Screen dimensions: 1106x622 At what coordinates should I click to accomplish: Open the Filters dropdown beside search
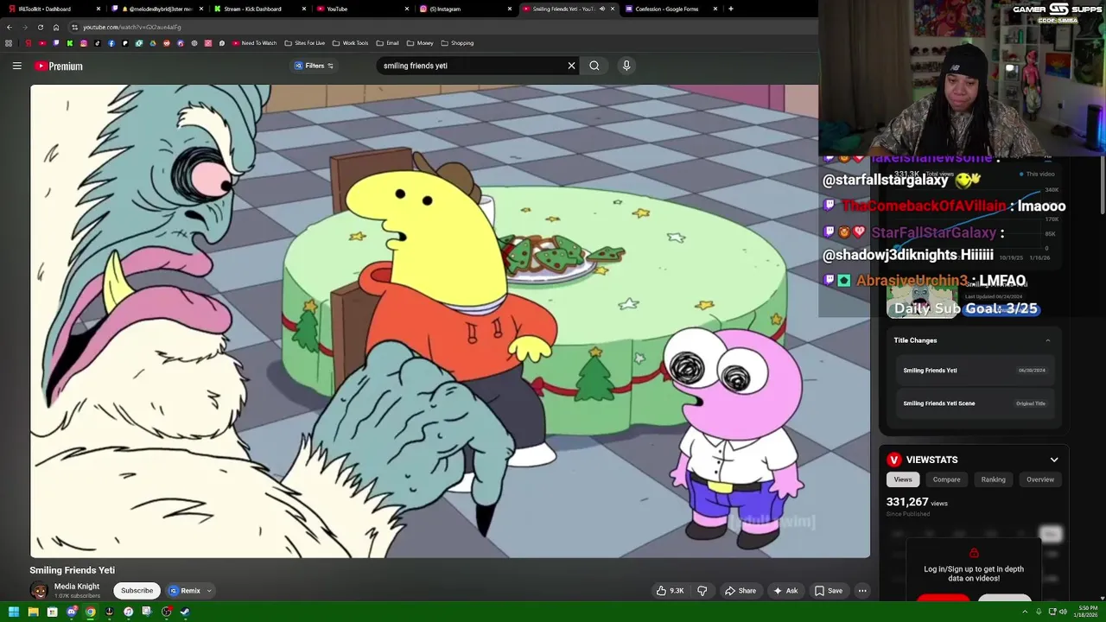tap(315, 66)
